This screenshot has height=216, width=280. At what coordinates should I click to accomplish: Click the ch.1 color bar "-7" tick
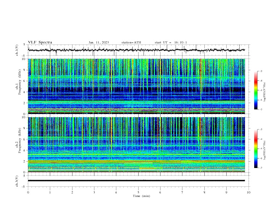261,109
